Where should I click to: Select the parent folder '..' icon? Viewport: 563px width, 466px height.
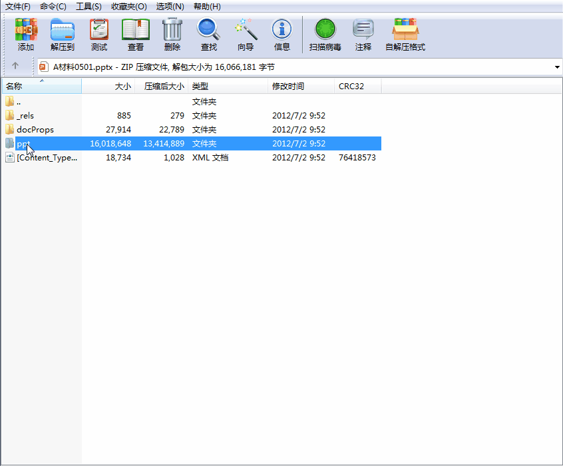(x=10, y=101)
